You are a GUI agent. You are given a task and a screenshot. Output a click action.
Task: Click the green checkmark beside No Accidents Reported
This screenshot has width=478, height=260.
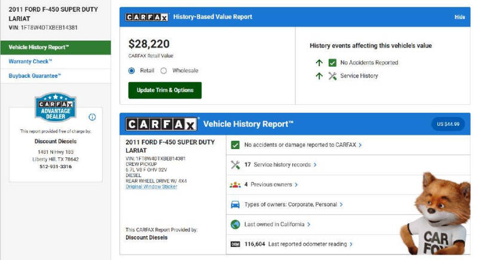[x=332, y=63]
